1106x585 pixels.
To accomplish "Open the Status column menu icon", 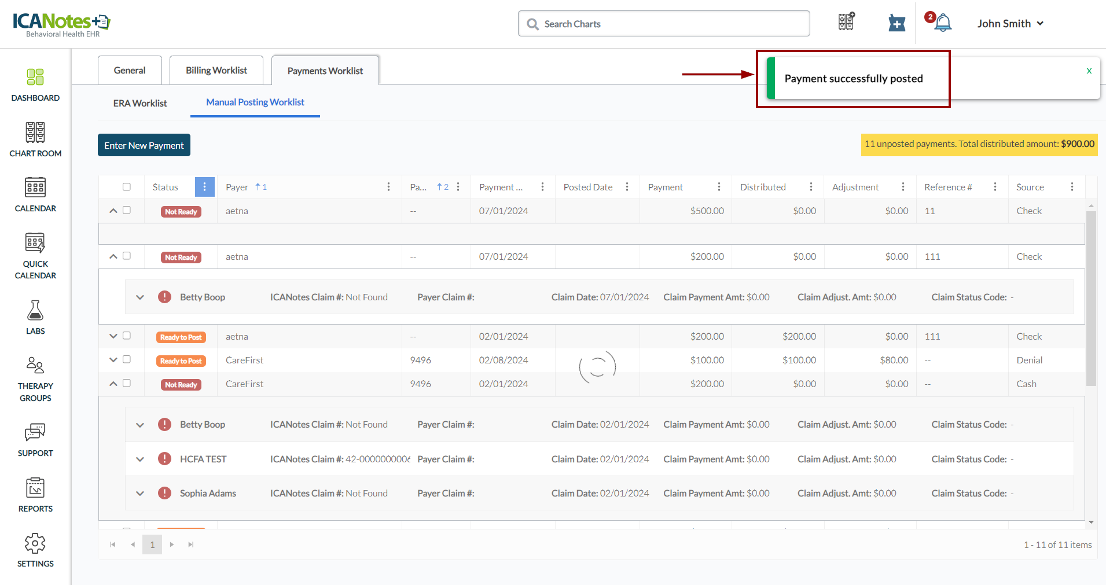I will [204, 187].
